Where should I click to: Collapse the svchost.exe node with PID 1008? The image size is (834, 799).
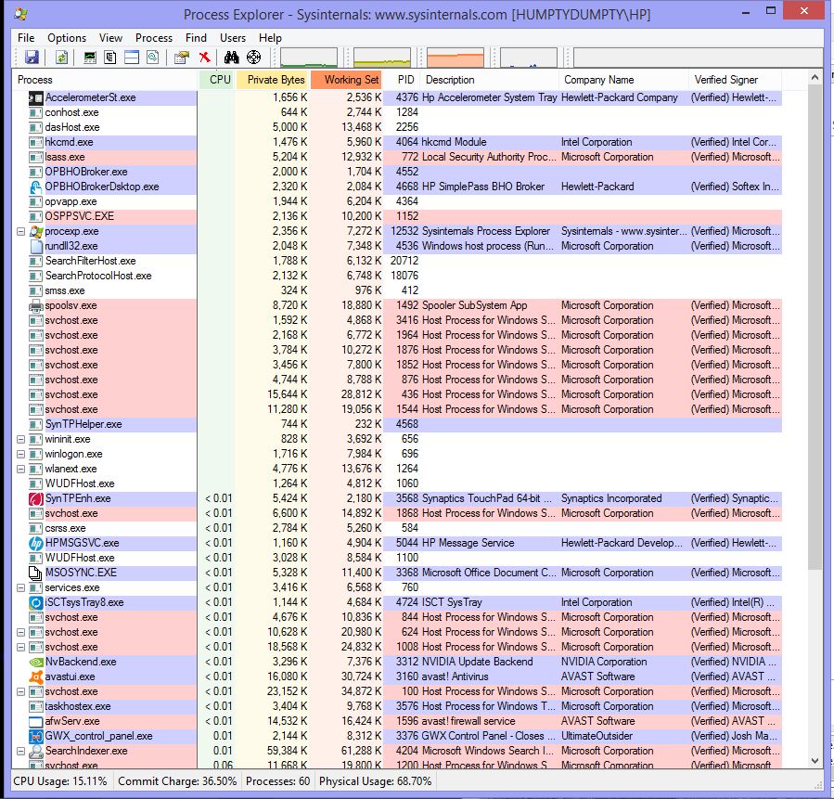pyautogui.click(x=20, y=648)
